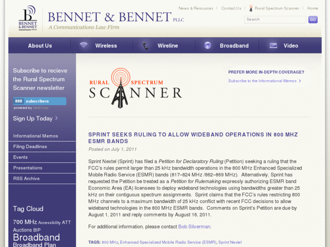
Task: Click the arrow after Subscribe to Informational Memos
Action: coord(300,81)
